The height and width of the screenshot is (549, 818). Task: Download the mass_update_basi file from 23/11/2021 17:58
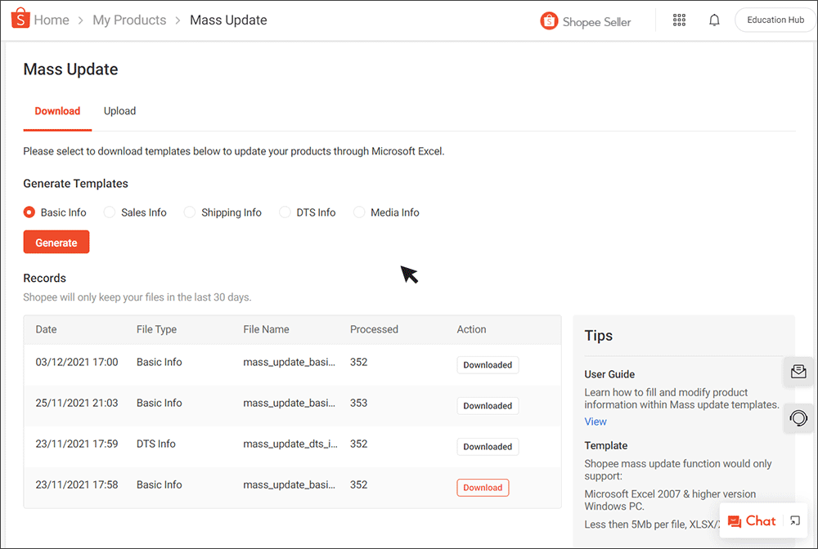[483, 487]
